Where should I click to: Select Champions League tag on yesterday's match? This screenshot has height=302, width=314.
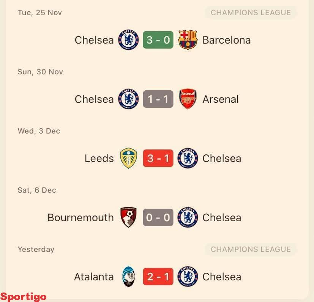pos(251,249)
